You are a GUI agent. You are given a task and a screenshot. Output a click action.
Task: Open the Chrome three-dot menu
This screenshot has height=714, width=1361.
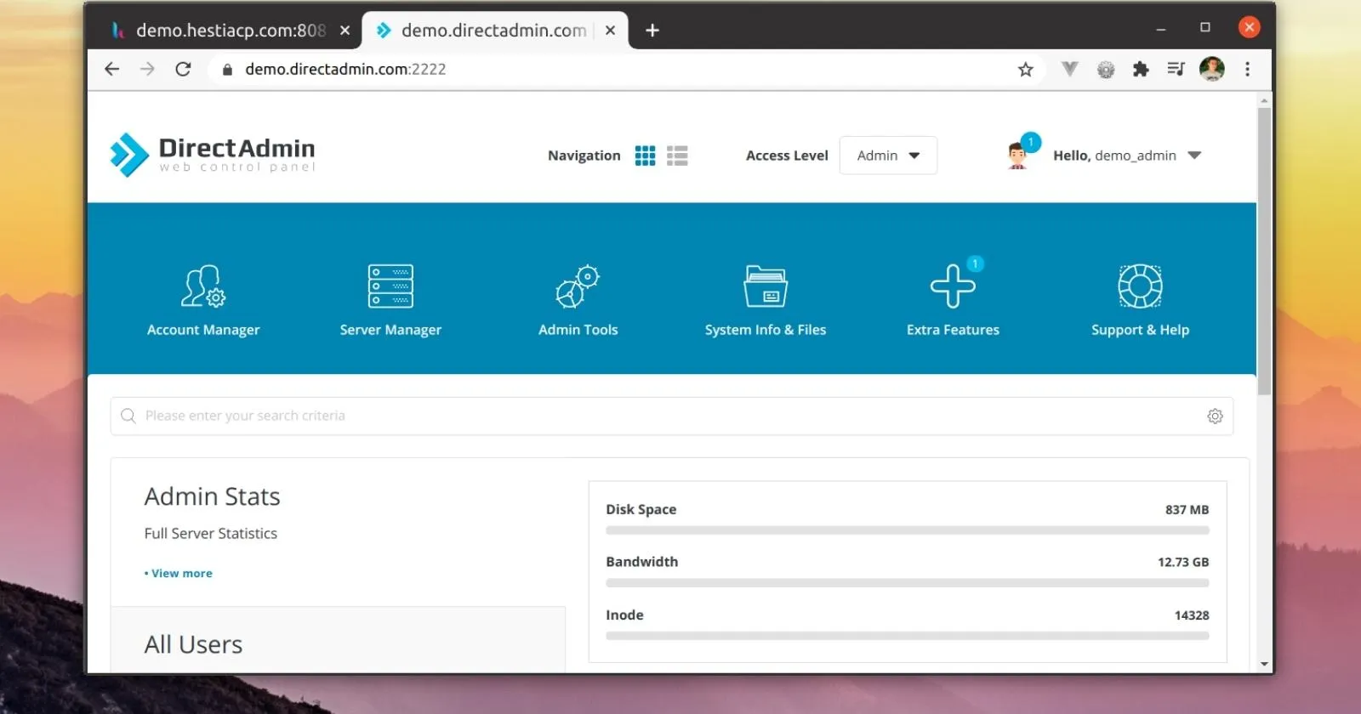click(x=1248, y=70)
